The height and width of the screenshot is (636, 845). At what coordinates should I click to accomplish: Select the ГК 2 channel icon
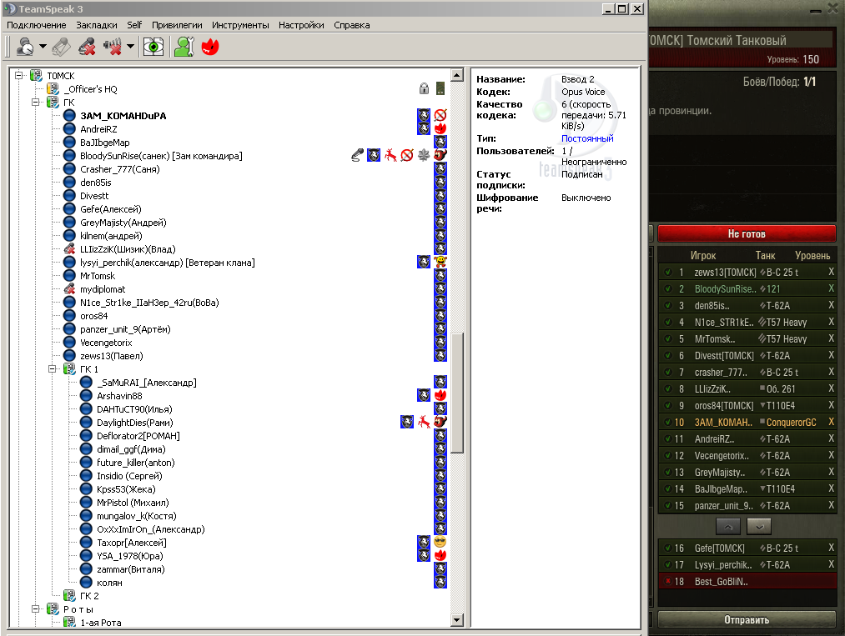pyautogui.click(x=69, y=596)
